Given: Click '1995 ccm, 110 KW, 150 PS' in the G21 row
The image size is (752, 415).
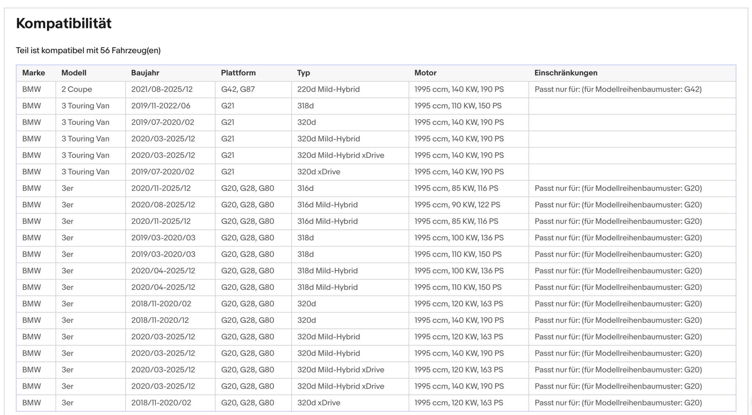Looking at the screenshot, I should pos(458,106).
